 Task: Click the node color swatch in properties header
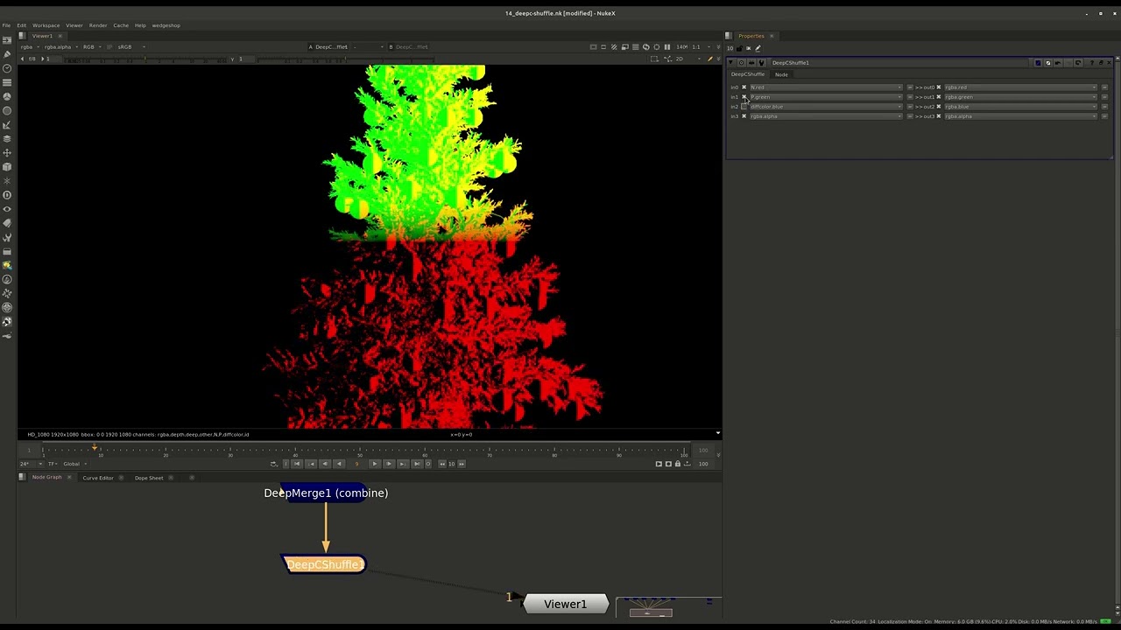[1038, 63]
